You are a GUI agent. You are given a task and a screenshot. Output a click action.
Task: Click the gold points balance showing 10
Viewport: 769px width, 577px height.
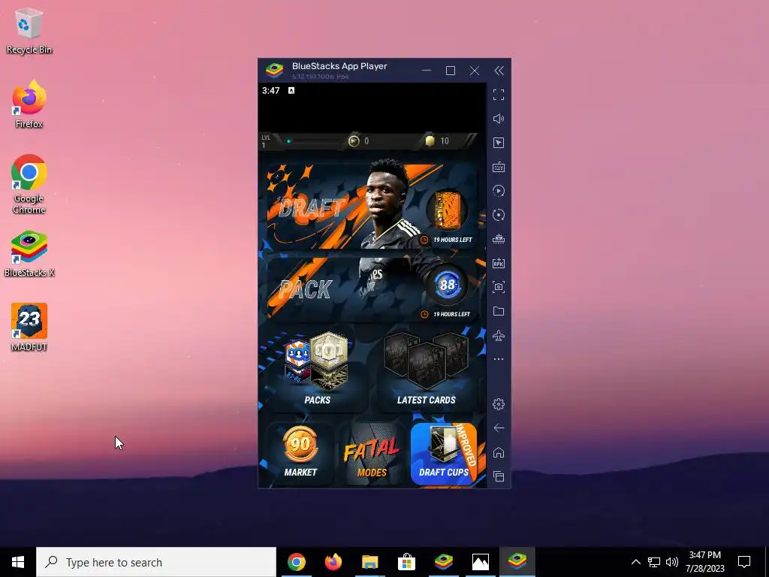click(x=437, y=141)
